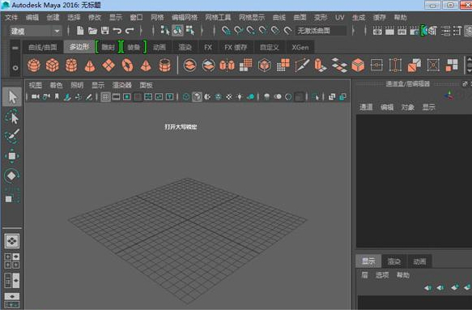Open the 对象 menu in channel box
The image size is (472, 322).
coord(407,107)
